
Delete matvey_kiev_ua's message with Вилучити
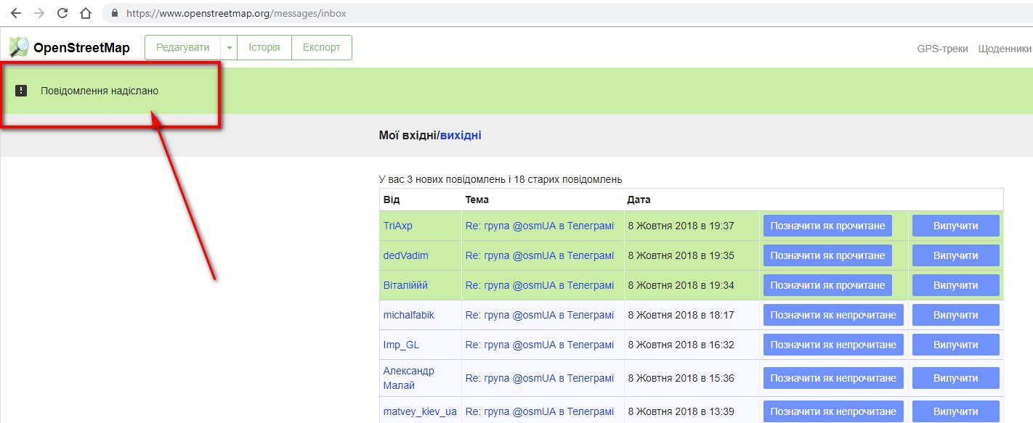[956, 411]
